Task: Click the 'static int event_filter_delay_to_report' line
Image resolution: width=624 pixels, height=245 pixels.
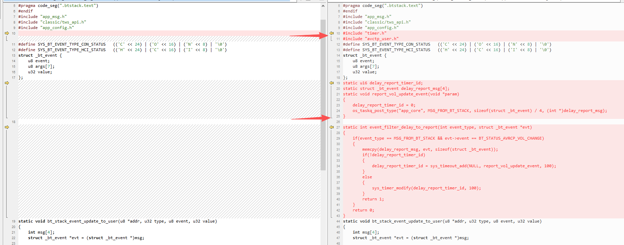Action: tap(437, 127)
